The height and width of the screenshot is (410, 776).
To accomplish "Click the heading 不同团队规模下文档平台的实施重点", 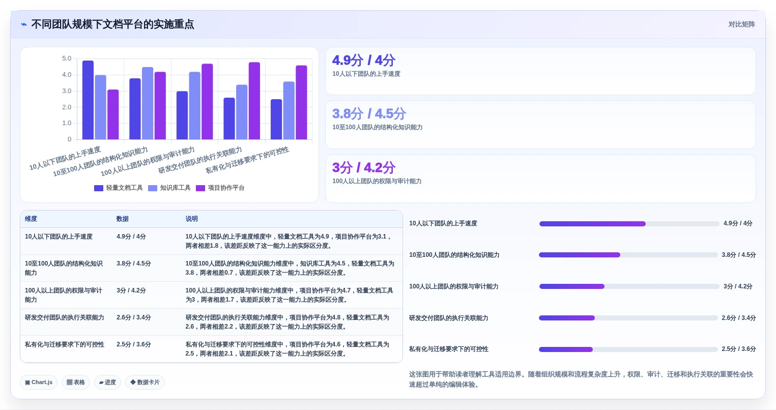I will [112, 24].
